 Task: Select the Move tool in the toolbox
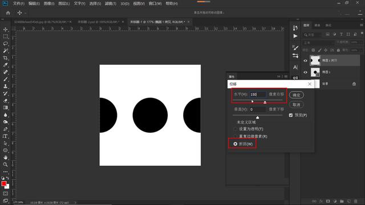[x=5, y=30]
